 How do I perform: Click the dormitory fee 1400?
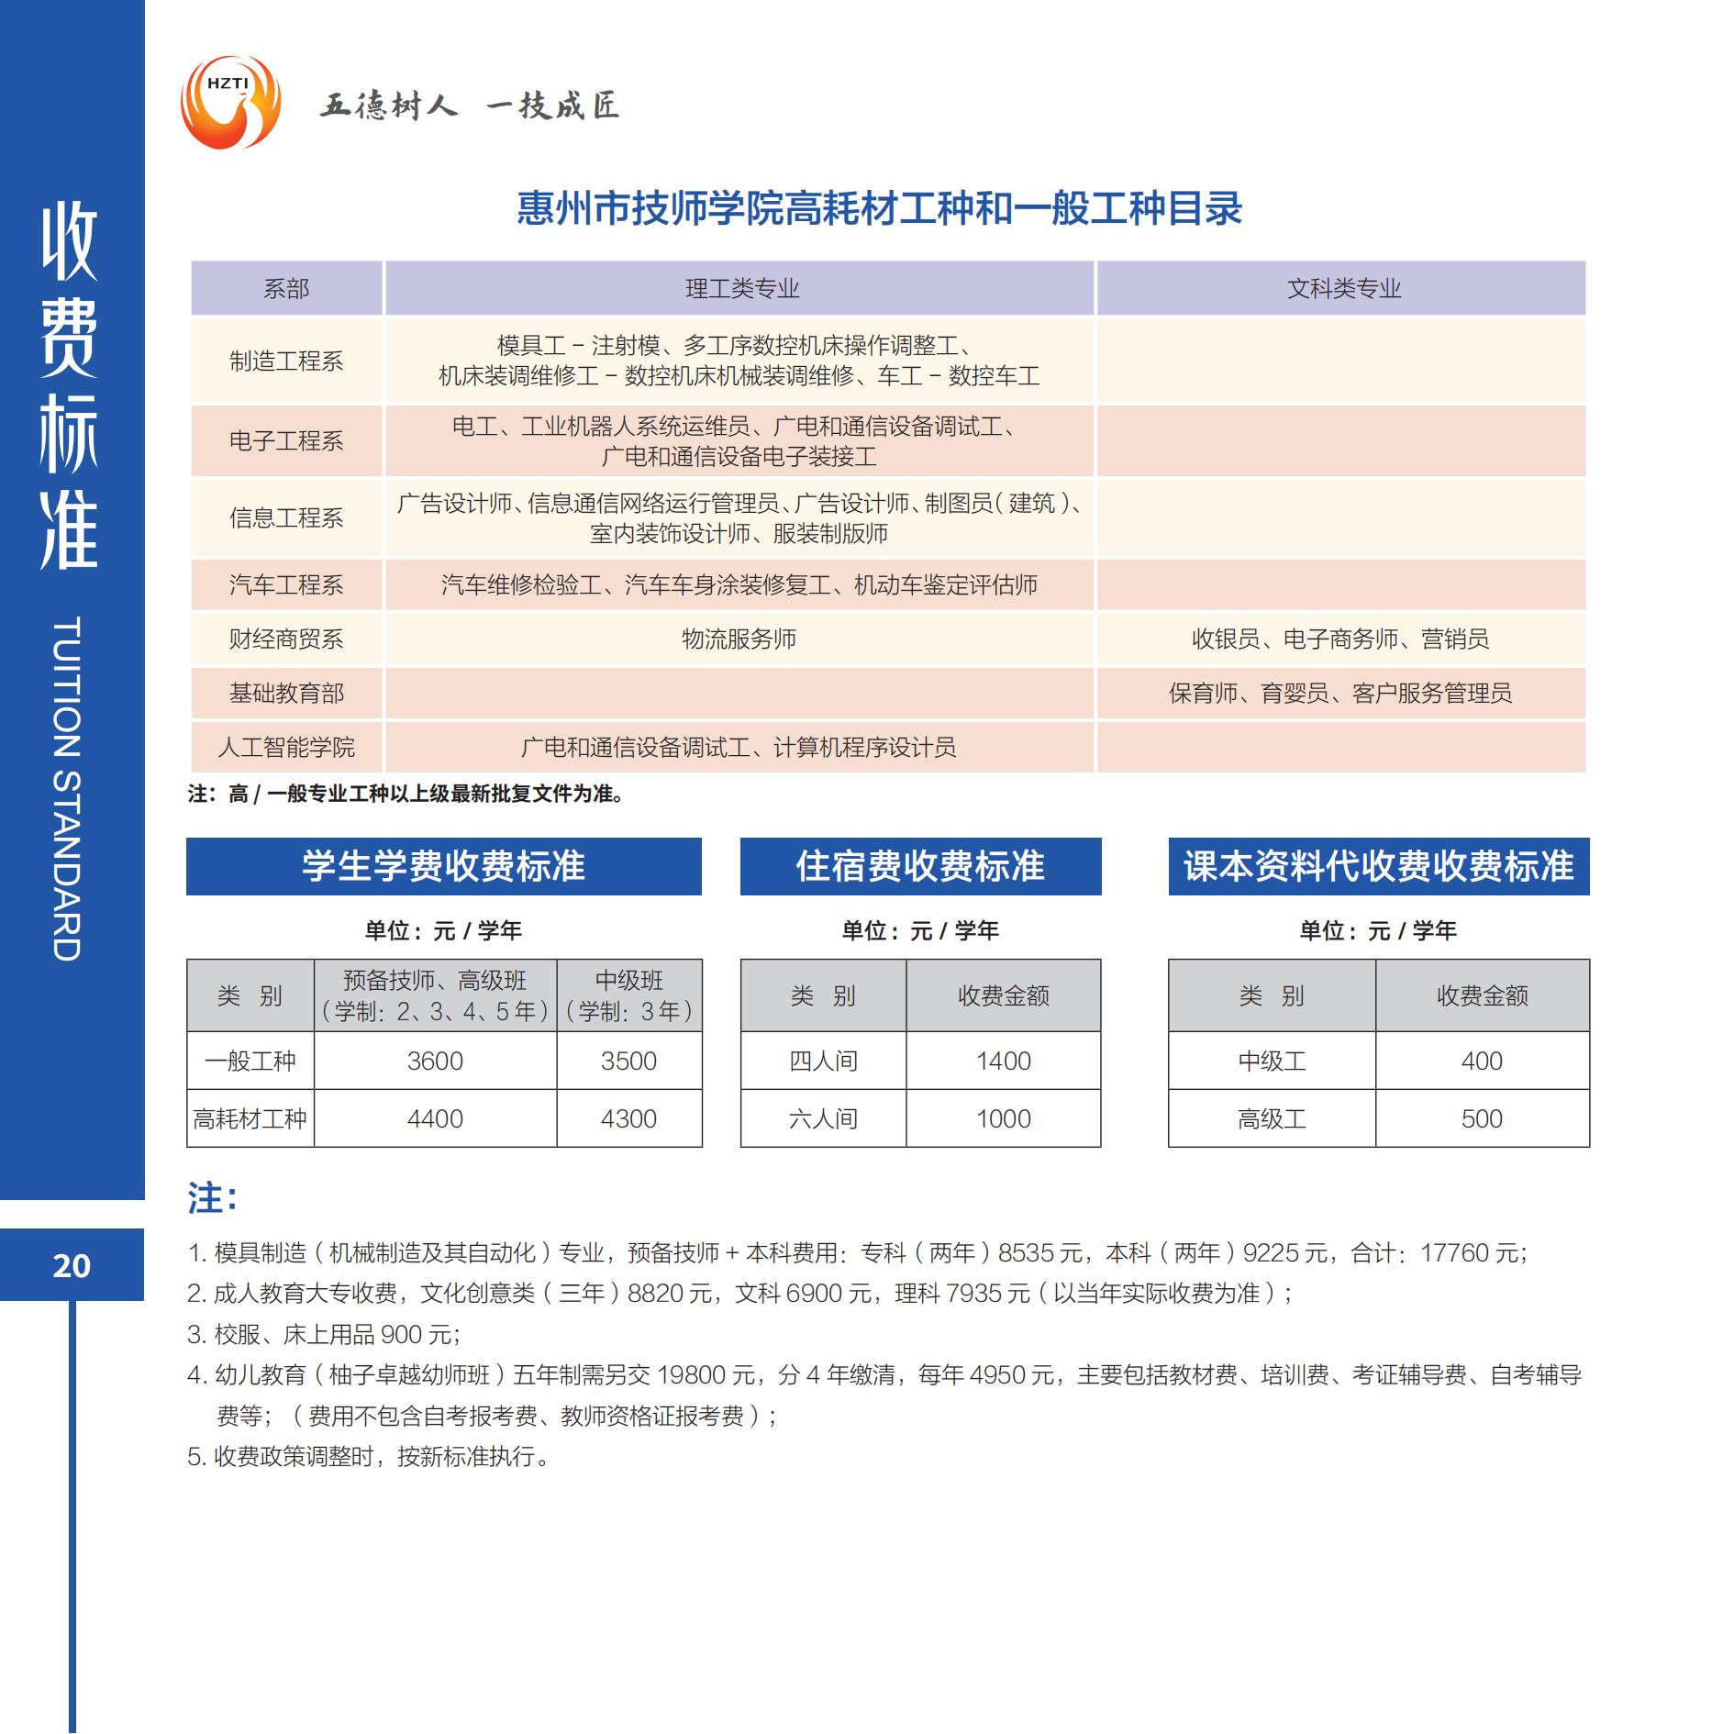tap(1004, 1062)
